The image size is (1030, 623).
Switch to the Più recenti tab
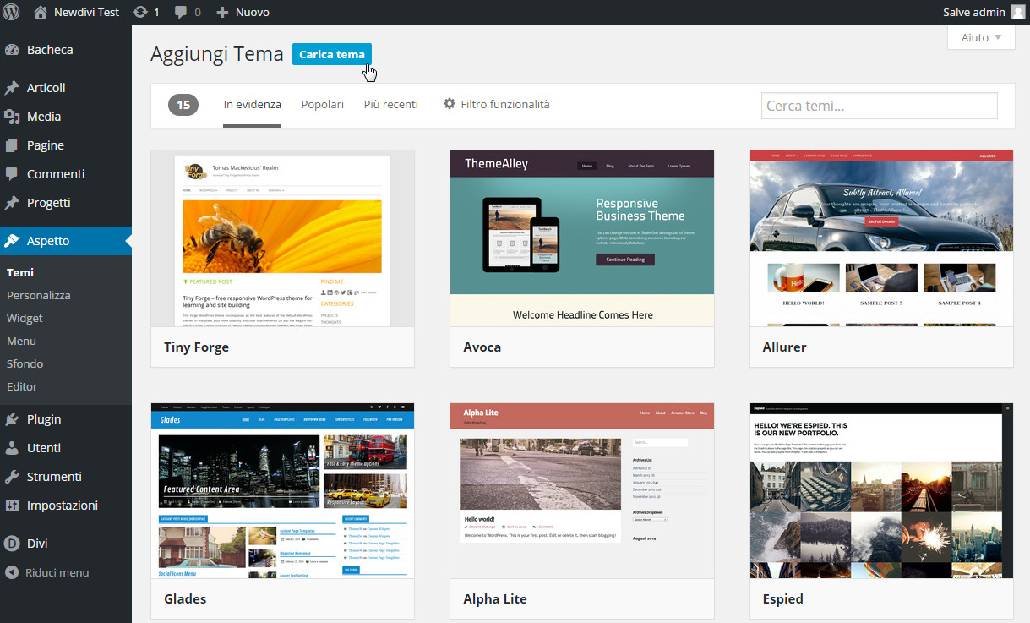(x=390, y=104)
